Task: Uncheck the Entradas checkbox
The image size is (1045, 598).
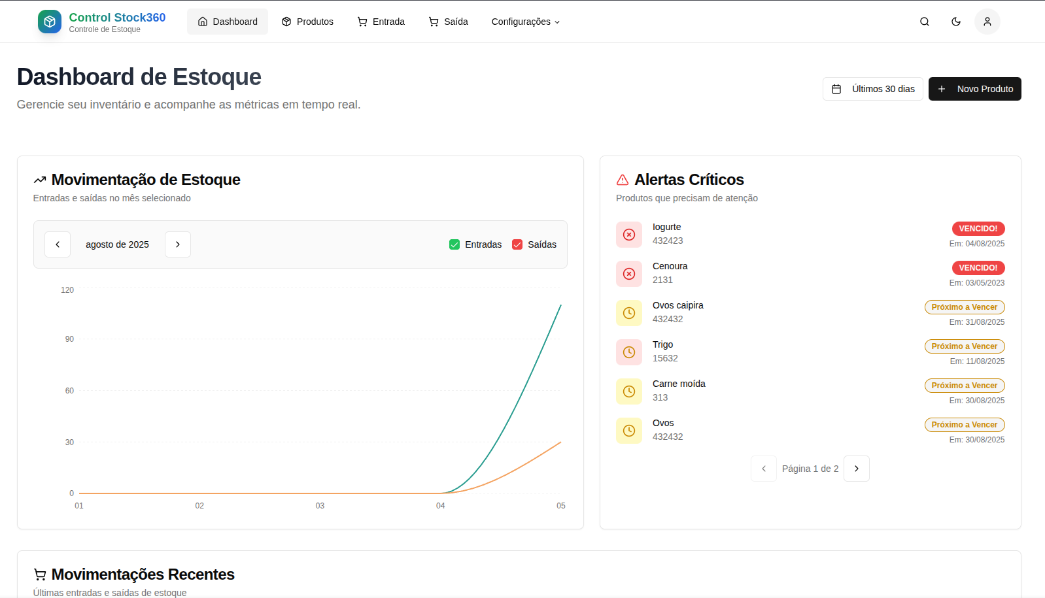Action: tap(454, 244)
